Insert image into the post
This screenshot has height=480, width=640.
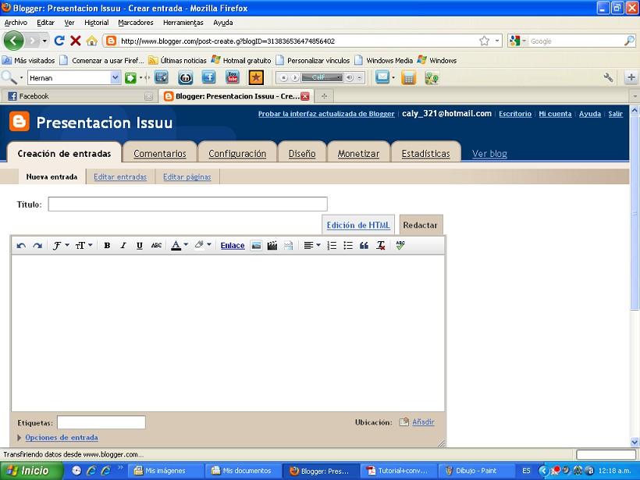coord(256,245)
